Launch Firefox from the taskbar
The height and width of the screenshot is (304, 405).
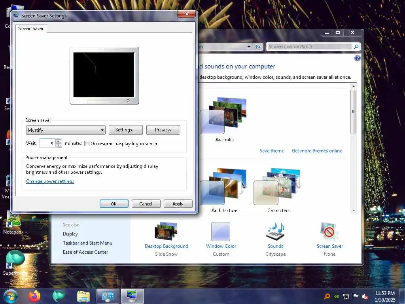34,296
